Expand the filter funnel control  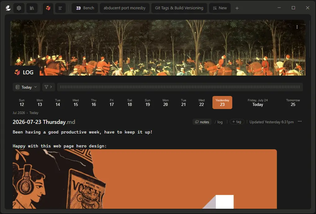48,87
